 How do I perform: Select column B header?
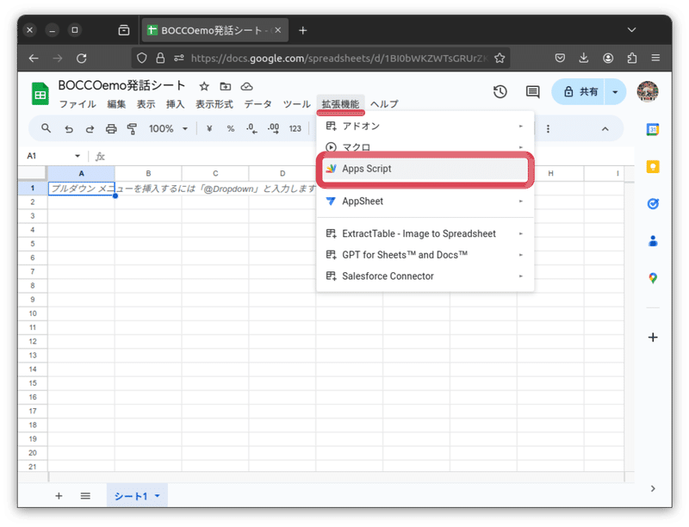click(148, 173)
